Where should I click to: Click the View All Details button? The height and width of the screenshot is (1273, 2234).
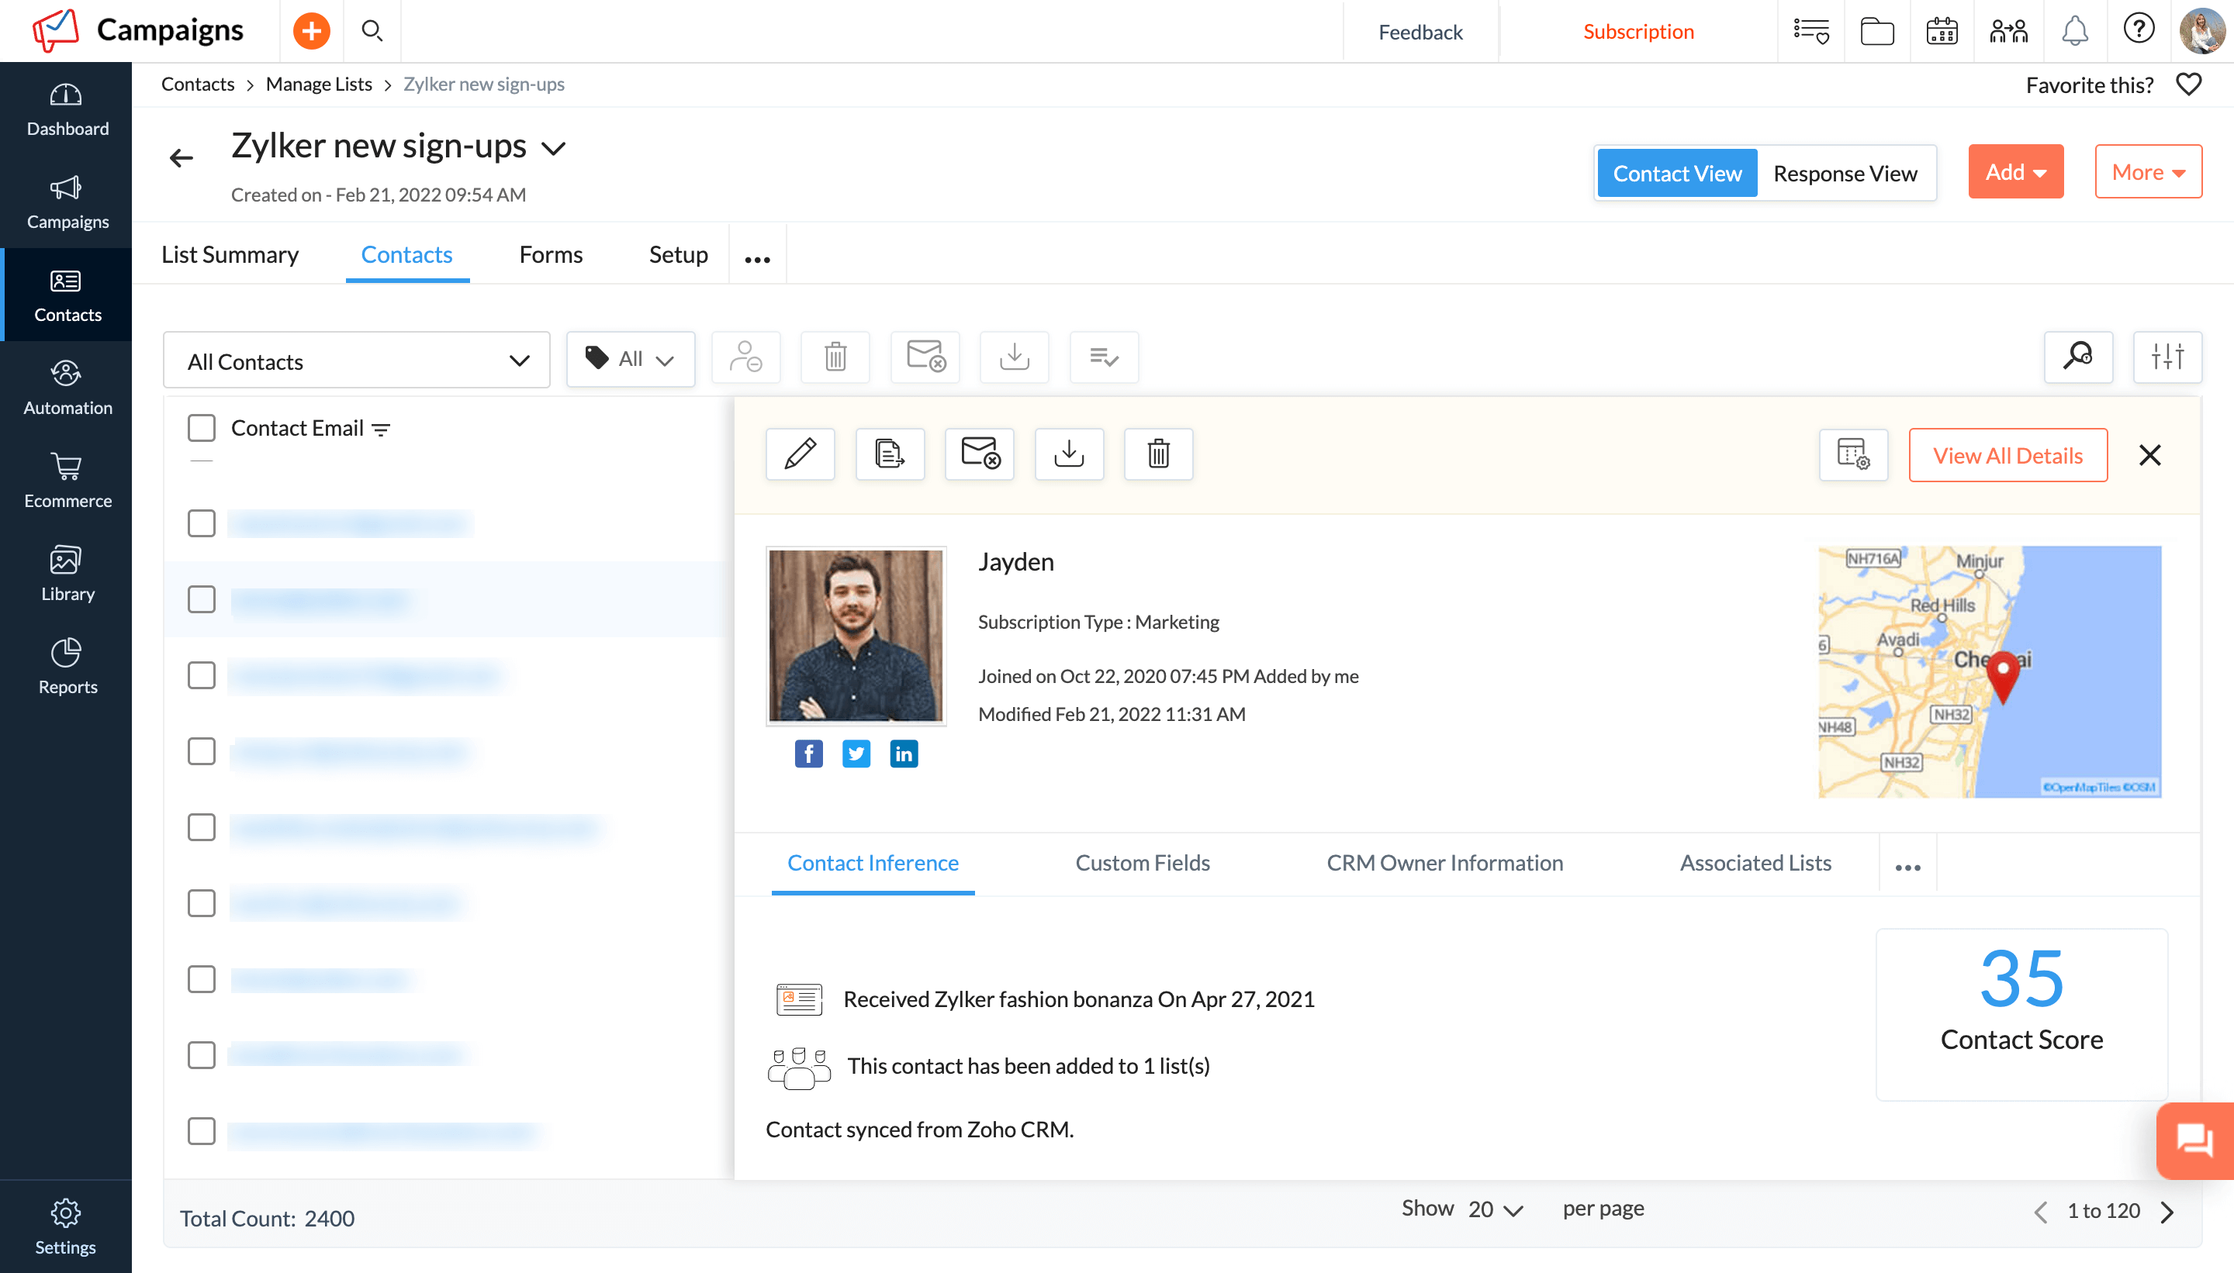[2007, 456]
